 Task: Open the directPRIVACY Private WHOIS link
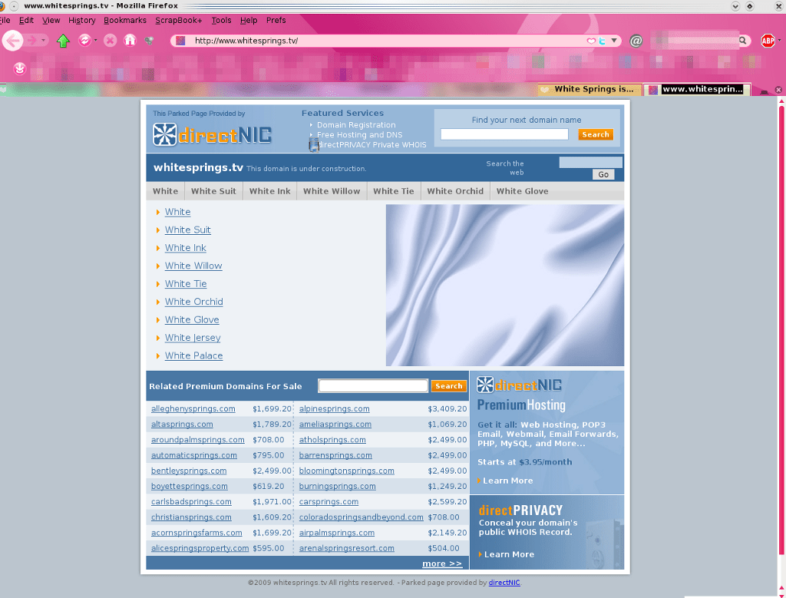pyautogui.click(x=372, y=145)
